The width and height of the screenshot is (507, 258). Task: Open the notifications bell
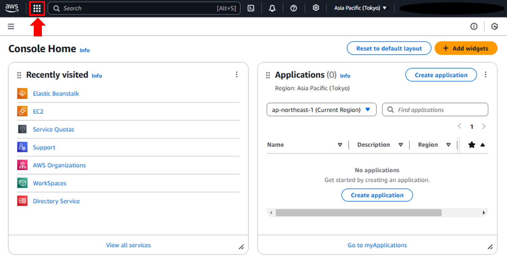pyautogui.click(x=272, y=8)
